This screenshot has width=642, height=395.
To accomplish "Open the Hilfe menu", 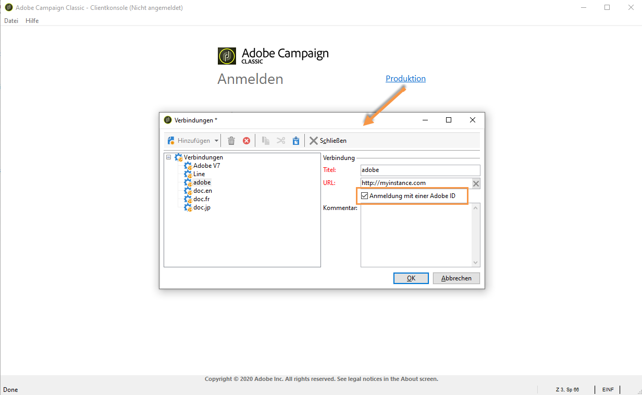I will tap(32, 21).
